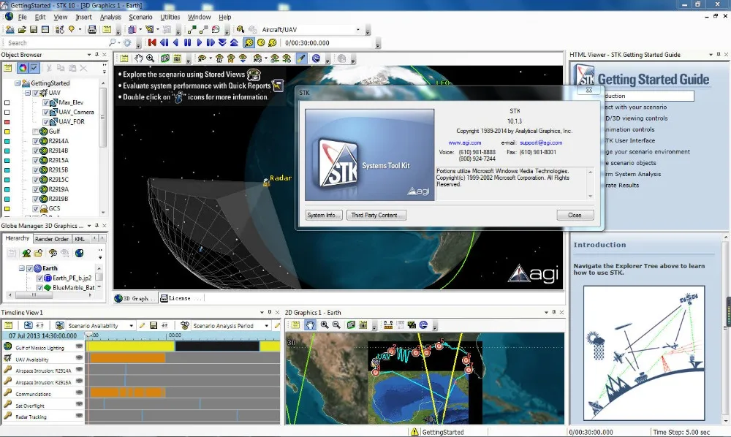Click the Close button in the STK About dialog
The height and width of the screenshot is (437, 731).
coord(575,215)
